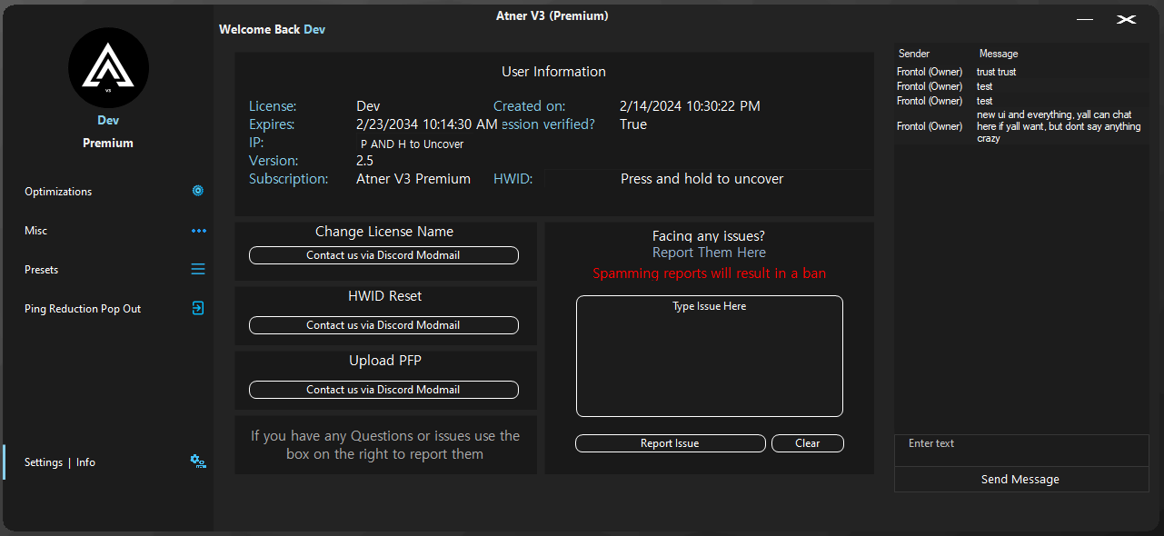
Task: Switch to Settings | Info tab
Action: coord(60,462)
